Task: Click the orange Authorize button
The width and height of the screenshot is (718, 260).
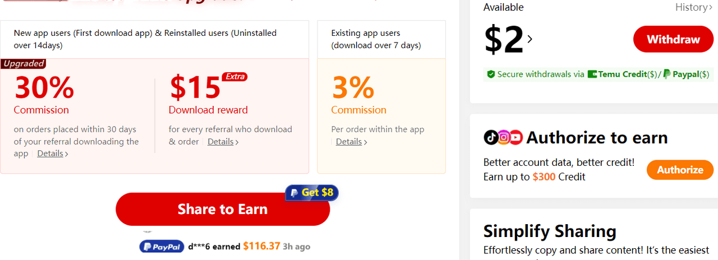Action: (680, 170)
